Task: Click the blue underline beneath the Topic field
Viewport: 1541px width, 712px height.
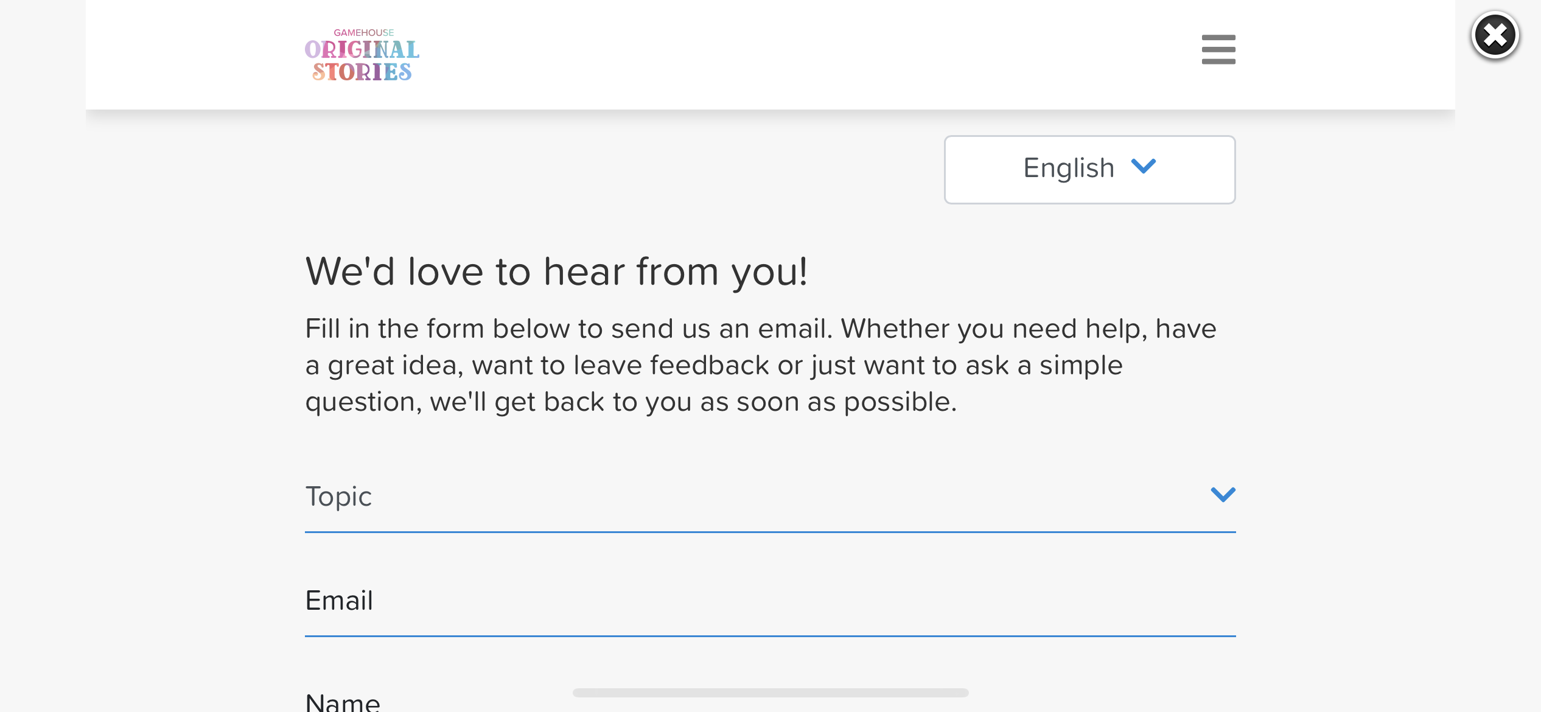Action: [769, 532]
